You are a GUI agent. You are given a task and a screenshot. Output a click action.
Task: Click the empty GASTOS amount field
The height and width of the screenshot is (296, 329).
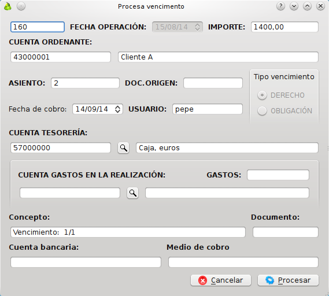(x=278, y=175)
